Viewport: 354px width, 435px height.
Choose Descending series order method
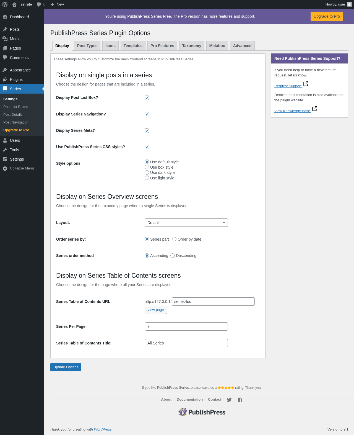coord(173,256)
